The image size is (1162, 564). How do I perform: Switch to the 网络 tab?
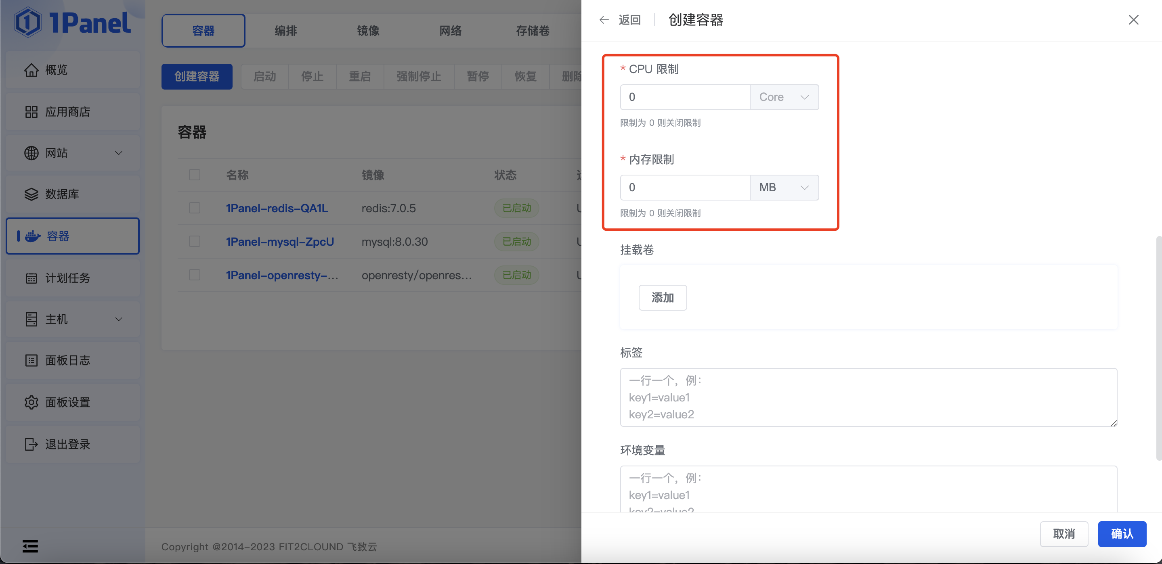click(450, 31)
